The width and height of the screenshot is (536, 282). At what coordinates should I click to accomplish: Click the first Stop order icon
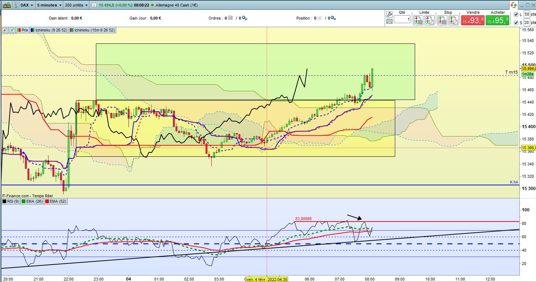pyautogui.click(x=442, y=20)
